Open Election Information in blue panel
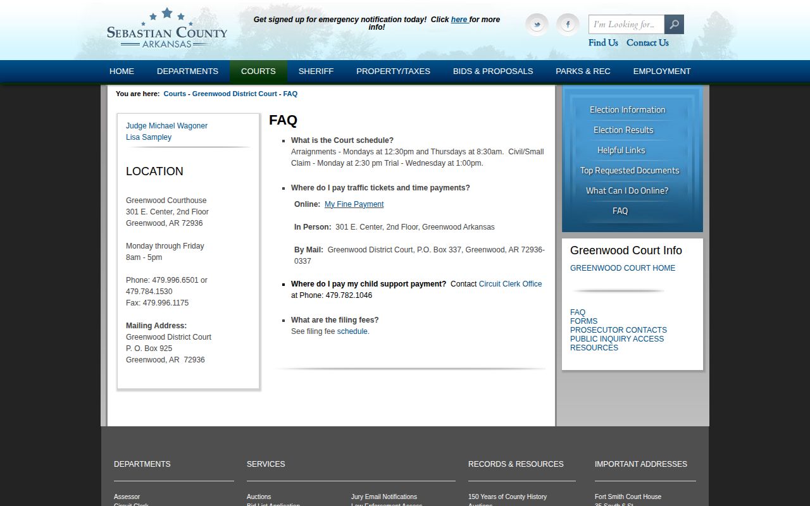 (x=627, y=110)
